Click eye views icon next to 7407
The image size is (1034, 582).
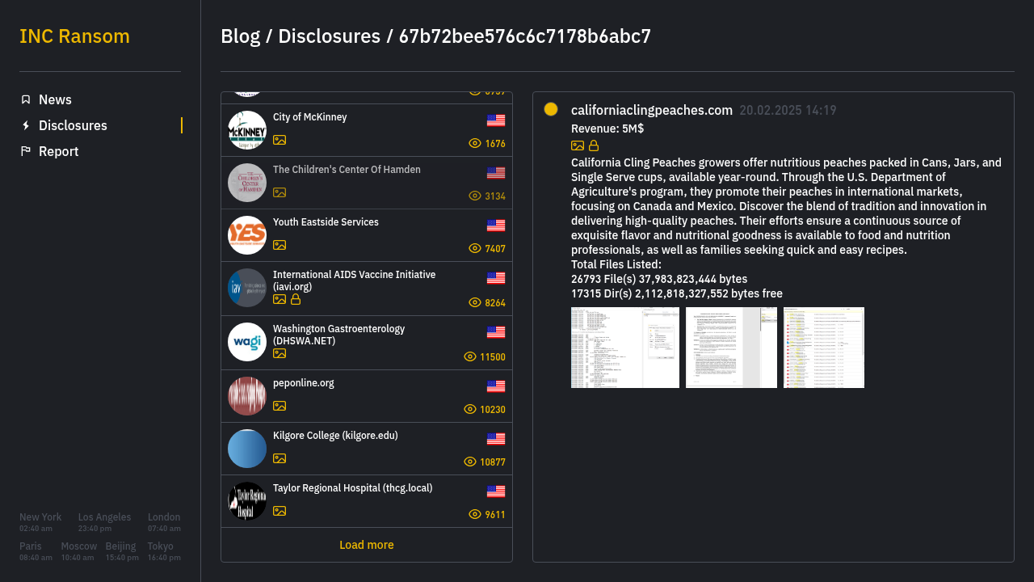(x=475, y=248)
